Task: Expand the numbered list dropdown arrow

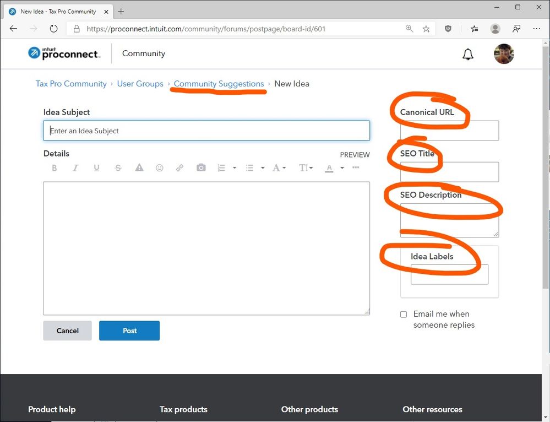Action: pos(235,168)
